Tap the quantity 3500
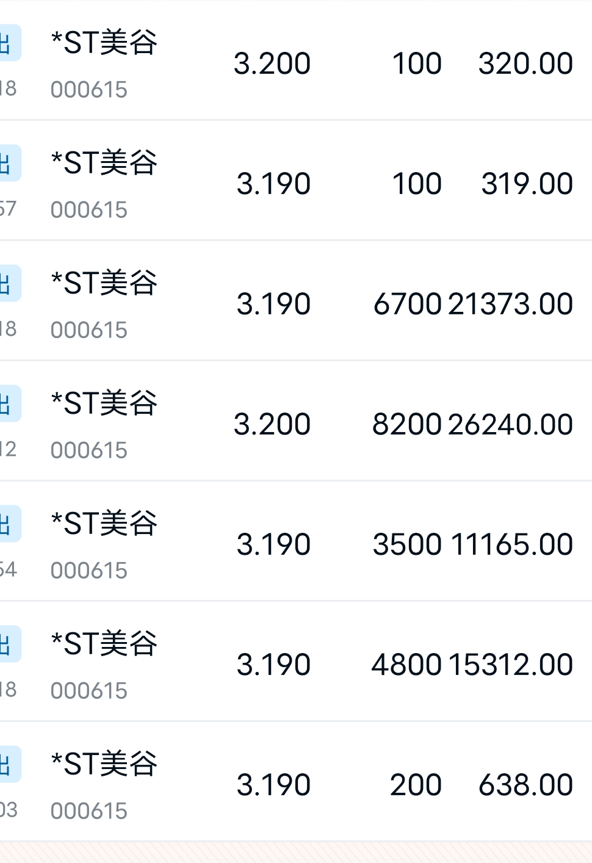 coord(408,544)
